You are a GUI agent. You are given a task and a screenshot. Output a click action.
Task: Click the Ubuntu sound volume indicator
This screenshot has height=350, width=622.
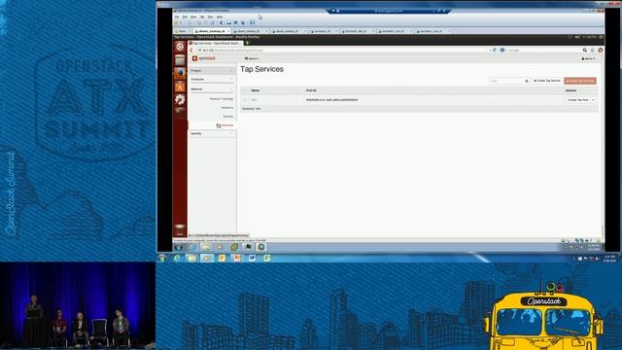point(577,37)
